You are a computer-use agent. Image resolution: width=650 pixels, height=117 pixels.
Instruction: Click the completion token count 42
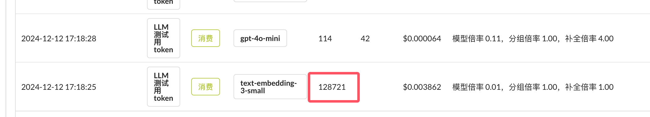(x=365, y=38)
